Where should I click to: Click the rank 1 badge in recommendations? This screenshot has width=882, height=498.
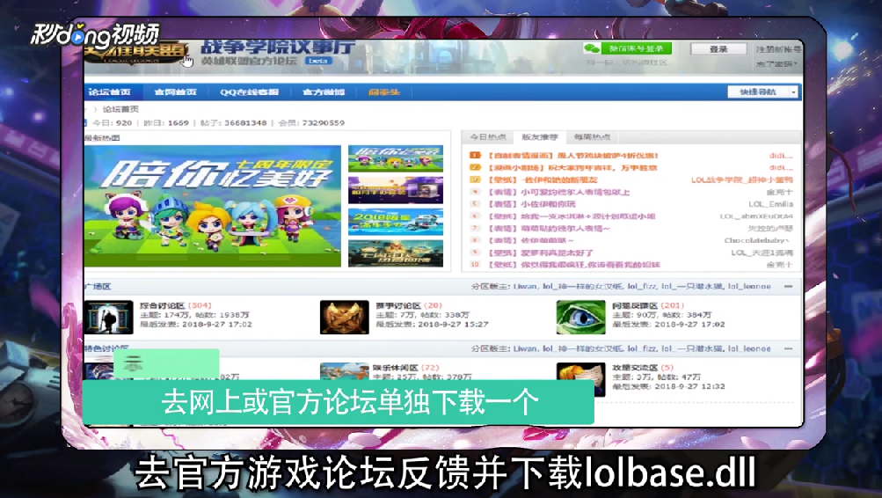[x=475, y=156]
